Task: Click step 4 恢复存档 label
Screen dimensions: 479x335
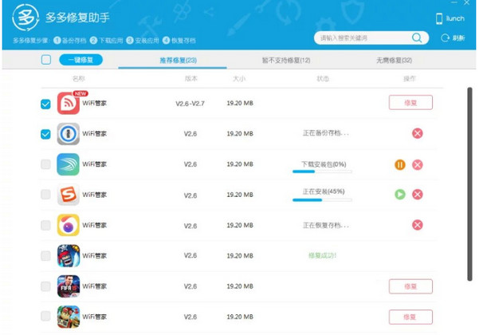Action: pyautogui.click(x=183, y=41)
